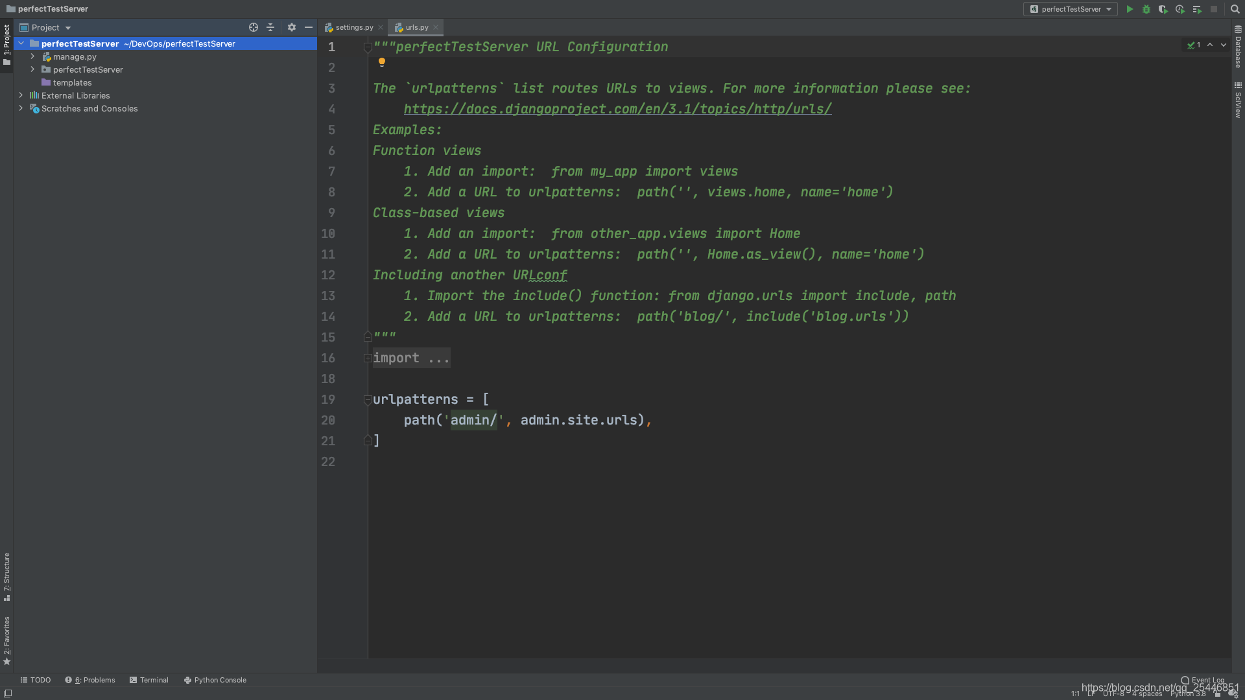Open the run configuration dropdown
This screenshot has width=1245, height=700.
click(1071, 9)
